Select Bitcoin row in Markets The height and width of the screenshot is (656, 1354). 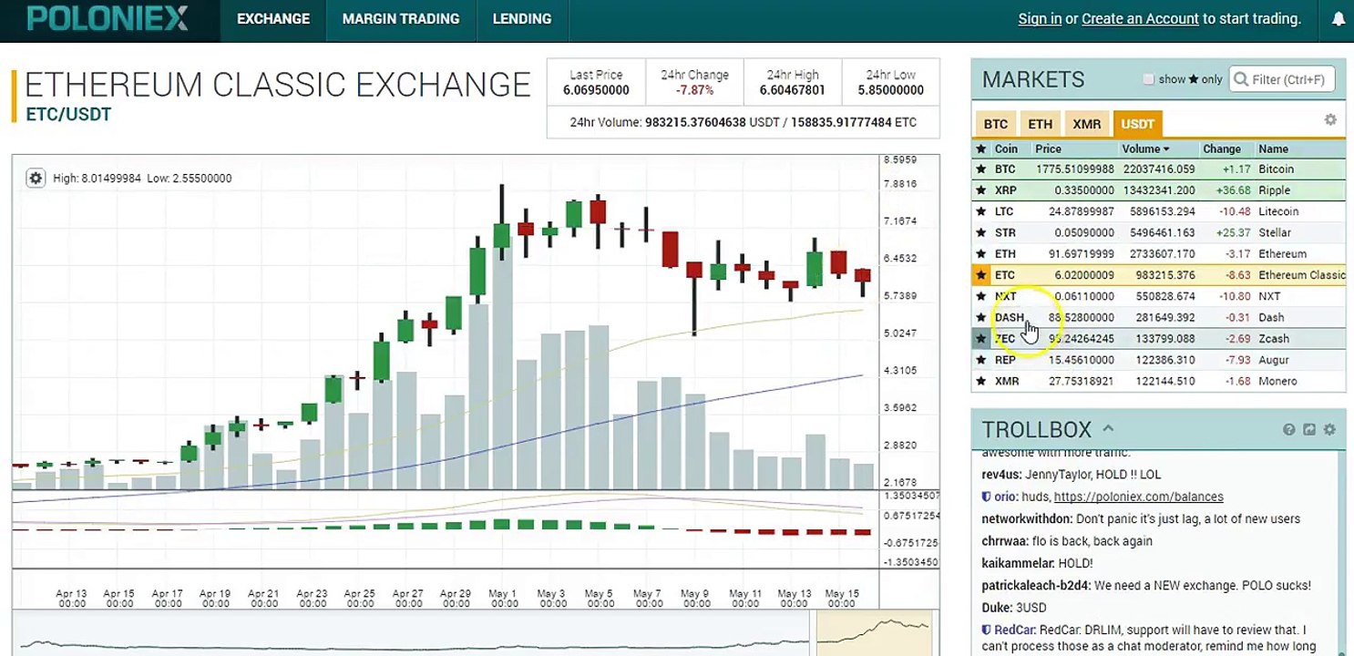click(1159, 169)
